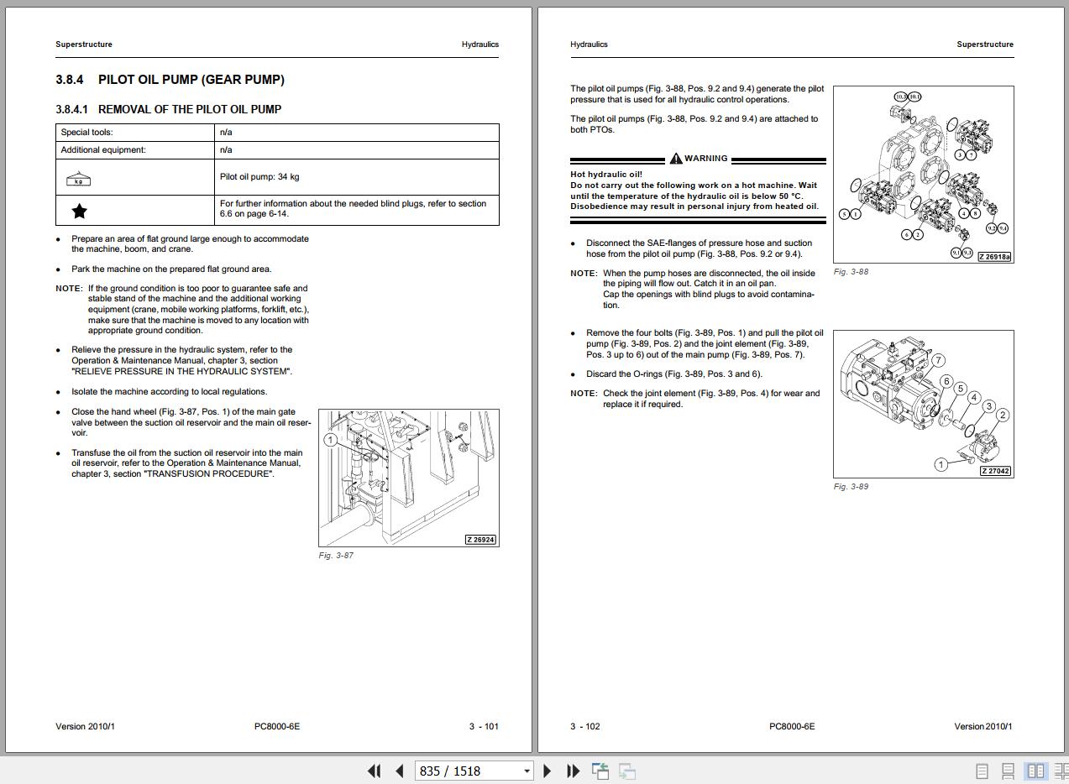Click the 'Z 27042' drawing number label
Screen dimensions: 1069x784
coord(996,471)
